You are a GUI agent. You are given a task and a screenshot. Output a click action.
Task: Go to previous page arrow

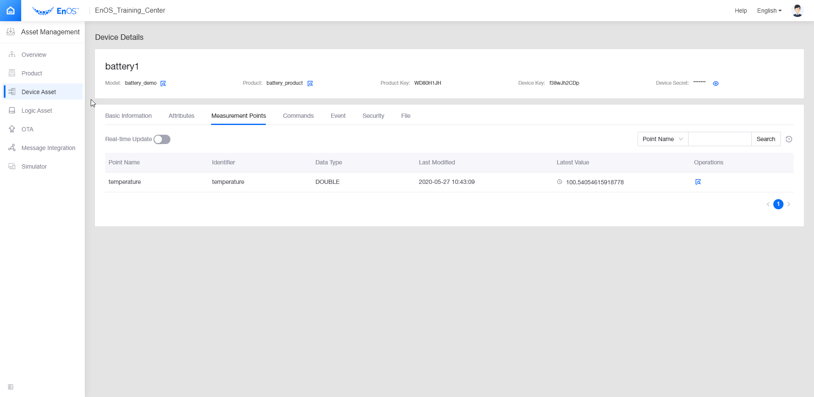pyautogui.click(x=768, y=204)
